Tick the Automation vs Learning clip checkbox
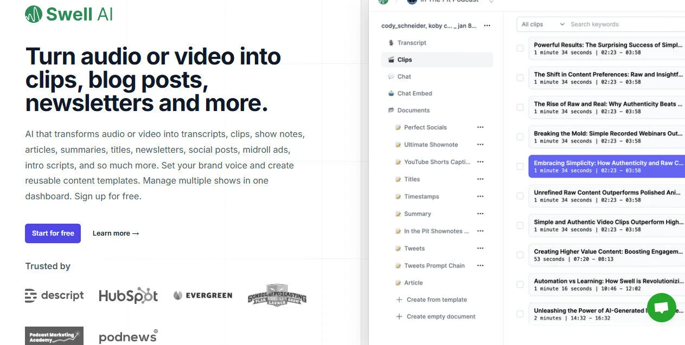The image size is (685, 345). [x=520, y=284]
